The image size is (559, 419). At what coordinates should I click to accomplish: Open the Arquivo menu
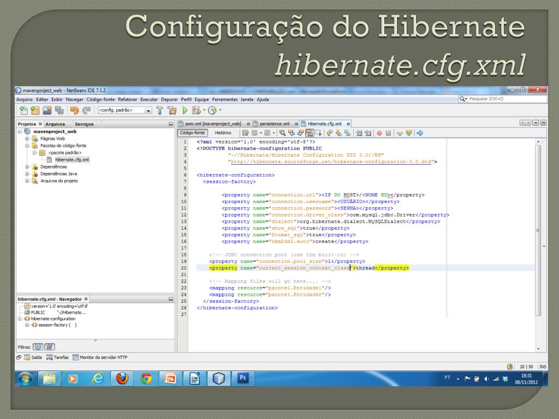coord(24,99)
